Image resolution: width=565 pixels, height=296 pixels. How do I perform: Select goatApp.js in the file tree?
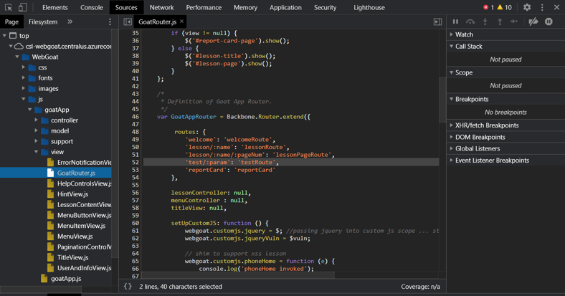[66, 279]
